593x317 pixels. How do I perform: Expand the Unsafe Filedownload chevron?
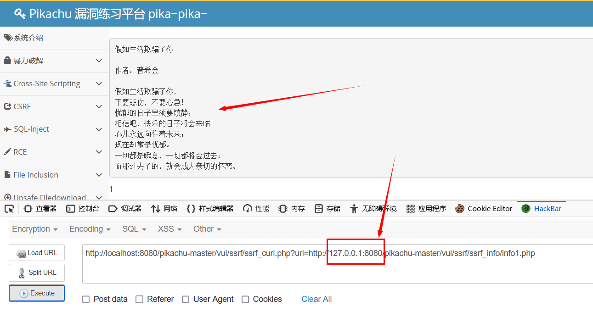(99, 197)
